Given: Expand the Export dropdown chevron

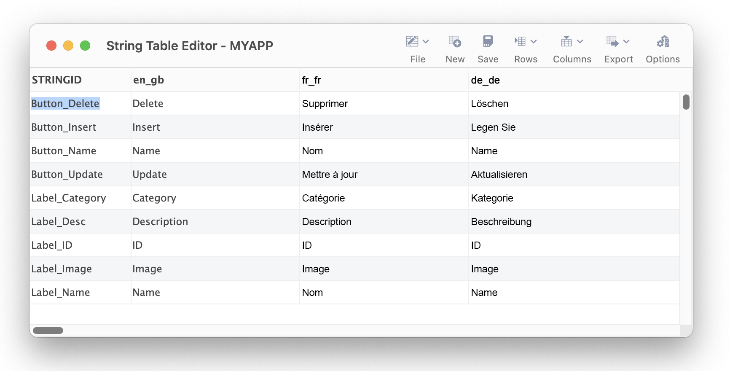Looking at the screenshot, I should coord(626,41).
